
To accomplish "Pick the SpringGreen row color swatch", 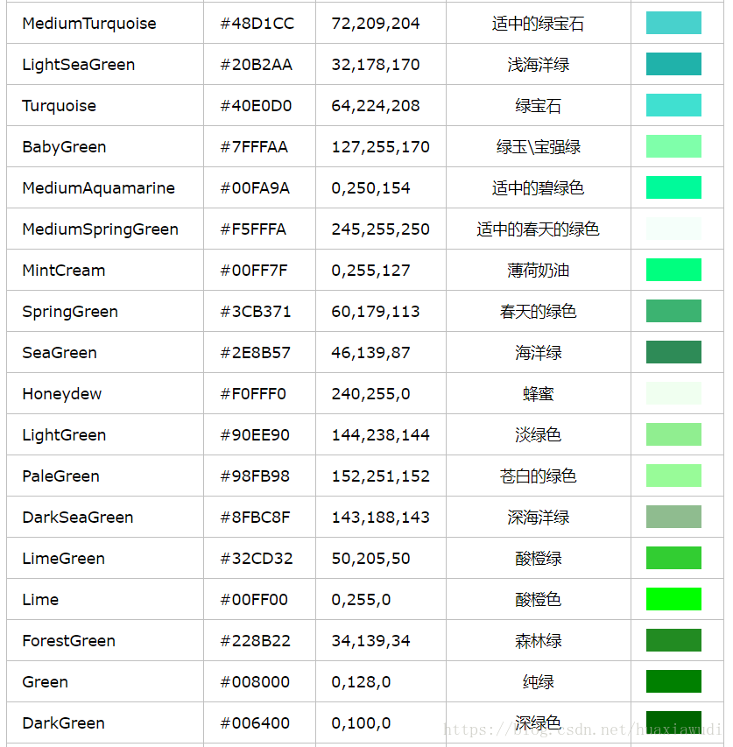I will pyautogui.click(x=673, y=311).
